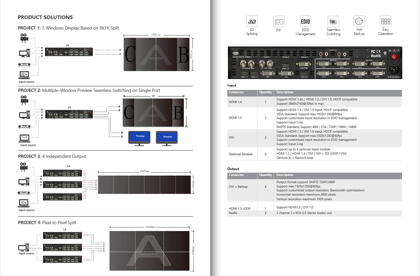The image size is (420, 276).
Task: Select the AC power inlet on rear panel
Action: 394,70
